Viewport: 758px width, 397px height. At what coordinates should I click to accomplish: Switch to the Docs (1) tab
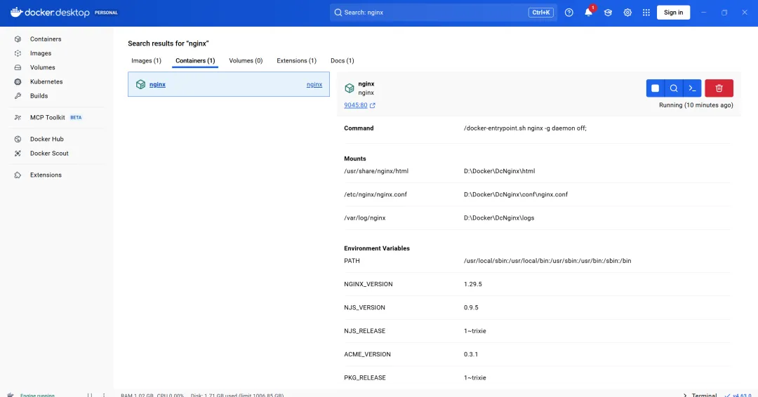(343, 60)
